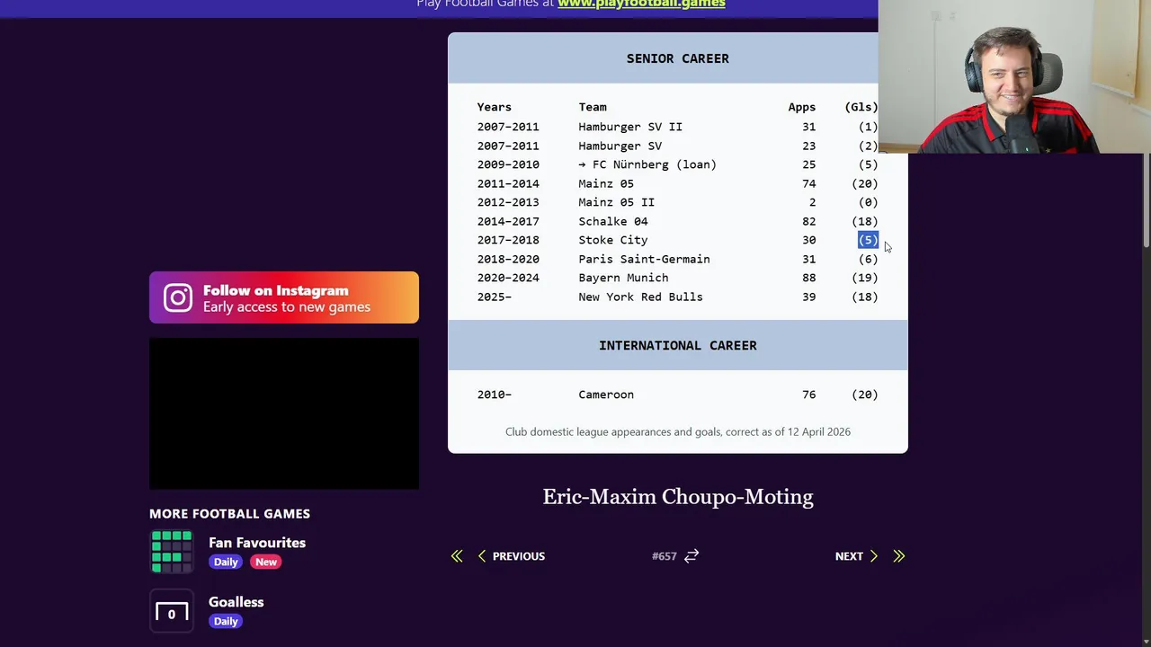Image resolution: width=1151 pixels, height=647 pixels.
Task: Click the highlighted (5) goals for Stoke City
Action: [x=868, y=240]
